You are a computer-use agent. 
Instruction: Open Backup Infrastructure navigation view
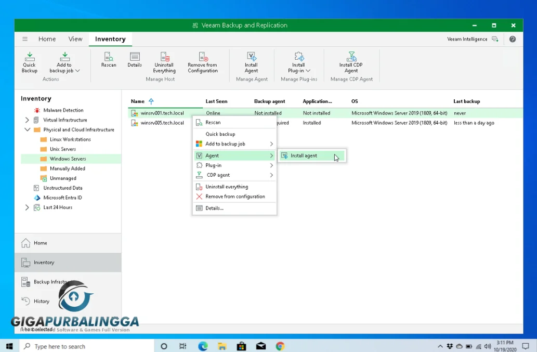pos(68,282)
